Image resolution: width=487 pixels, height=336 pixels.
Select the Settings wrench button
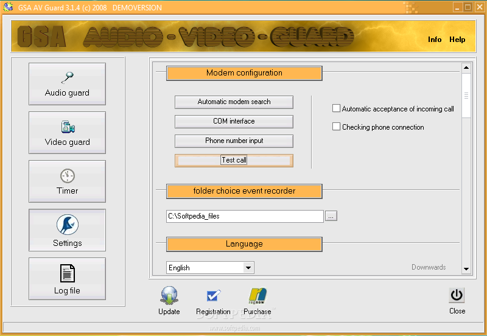click(67, 230)
